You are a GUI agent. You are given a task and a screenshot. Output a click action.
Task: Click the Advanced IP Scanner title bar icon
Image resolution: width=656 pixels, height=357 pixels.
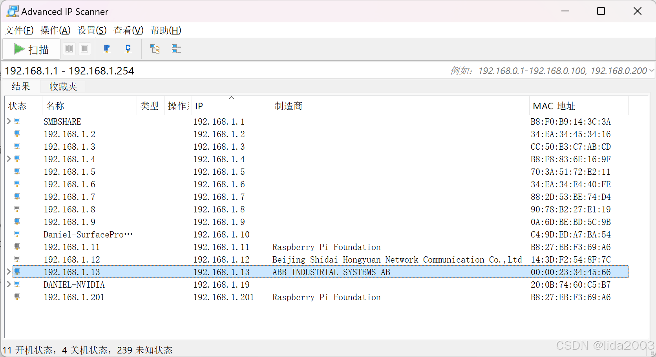pyautogui.click(x=13, y=11)
